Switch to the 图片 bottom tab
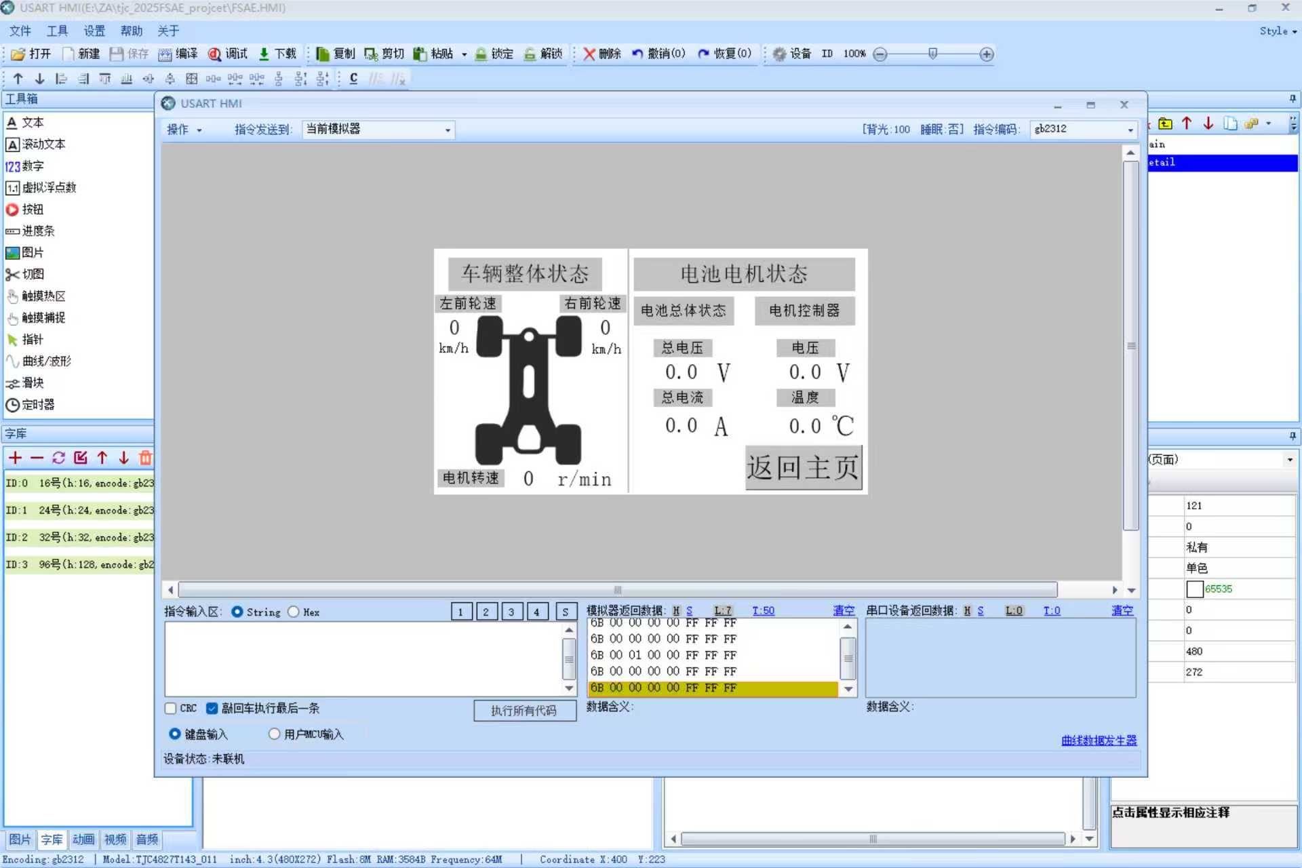 point(19,840)
